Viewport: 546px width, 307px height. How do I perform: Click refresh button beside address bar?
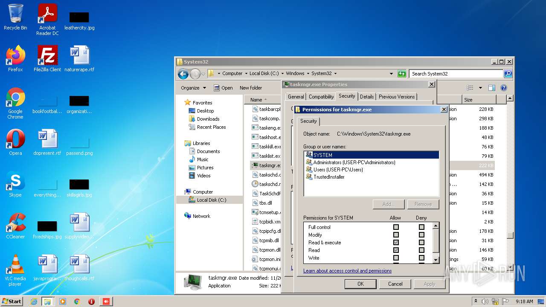[402, 74]
